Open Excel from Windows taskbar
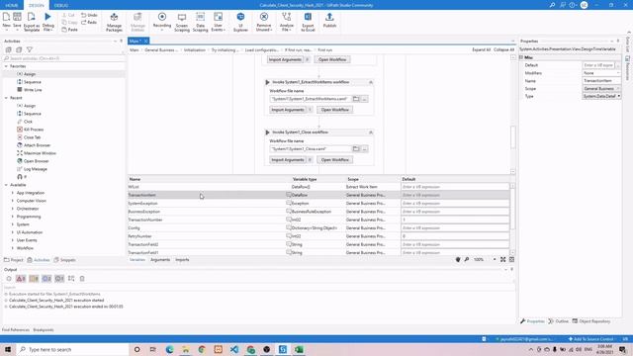The width and height of the screenshot is (633, 356). 299,349
